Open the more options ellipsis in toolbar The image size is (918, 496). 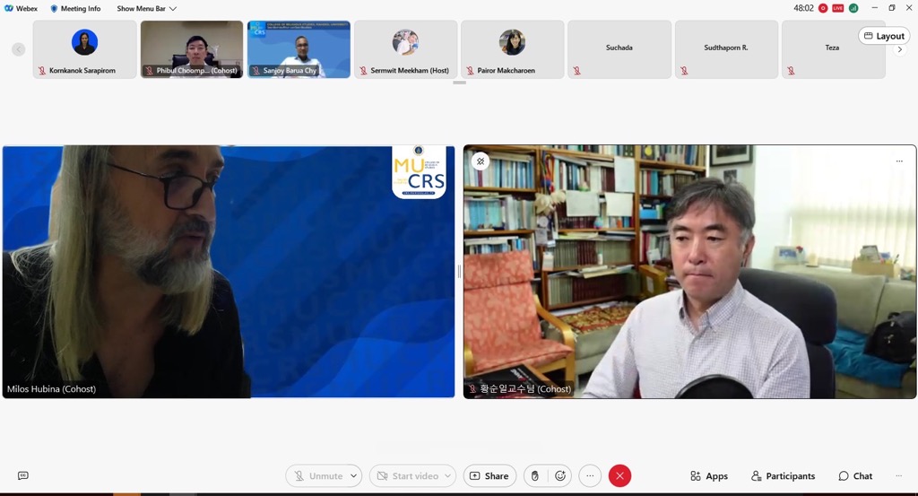point(589,476)
